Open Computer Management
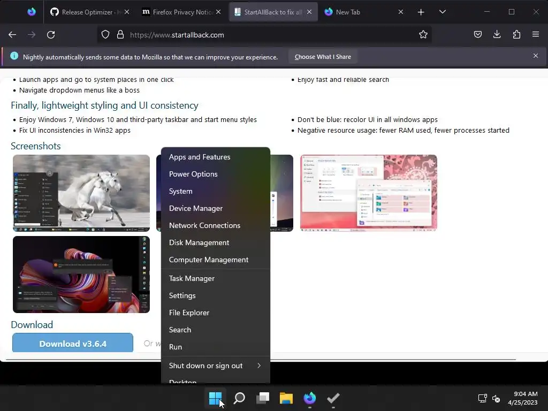The image size is (548, 411). point(215,260)
